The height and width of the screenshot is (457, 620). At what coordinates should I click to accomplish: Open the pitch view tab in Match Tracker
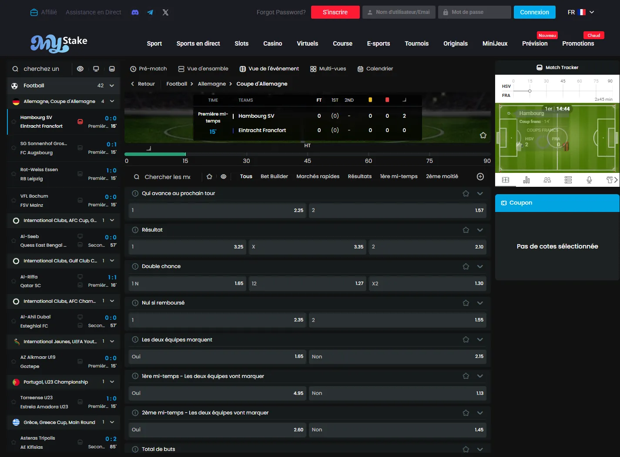click(506, 180)
